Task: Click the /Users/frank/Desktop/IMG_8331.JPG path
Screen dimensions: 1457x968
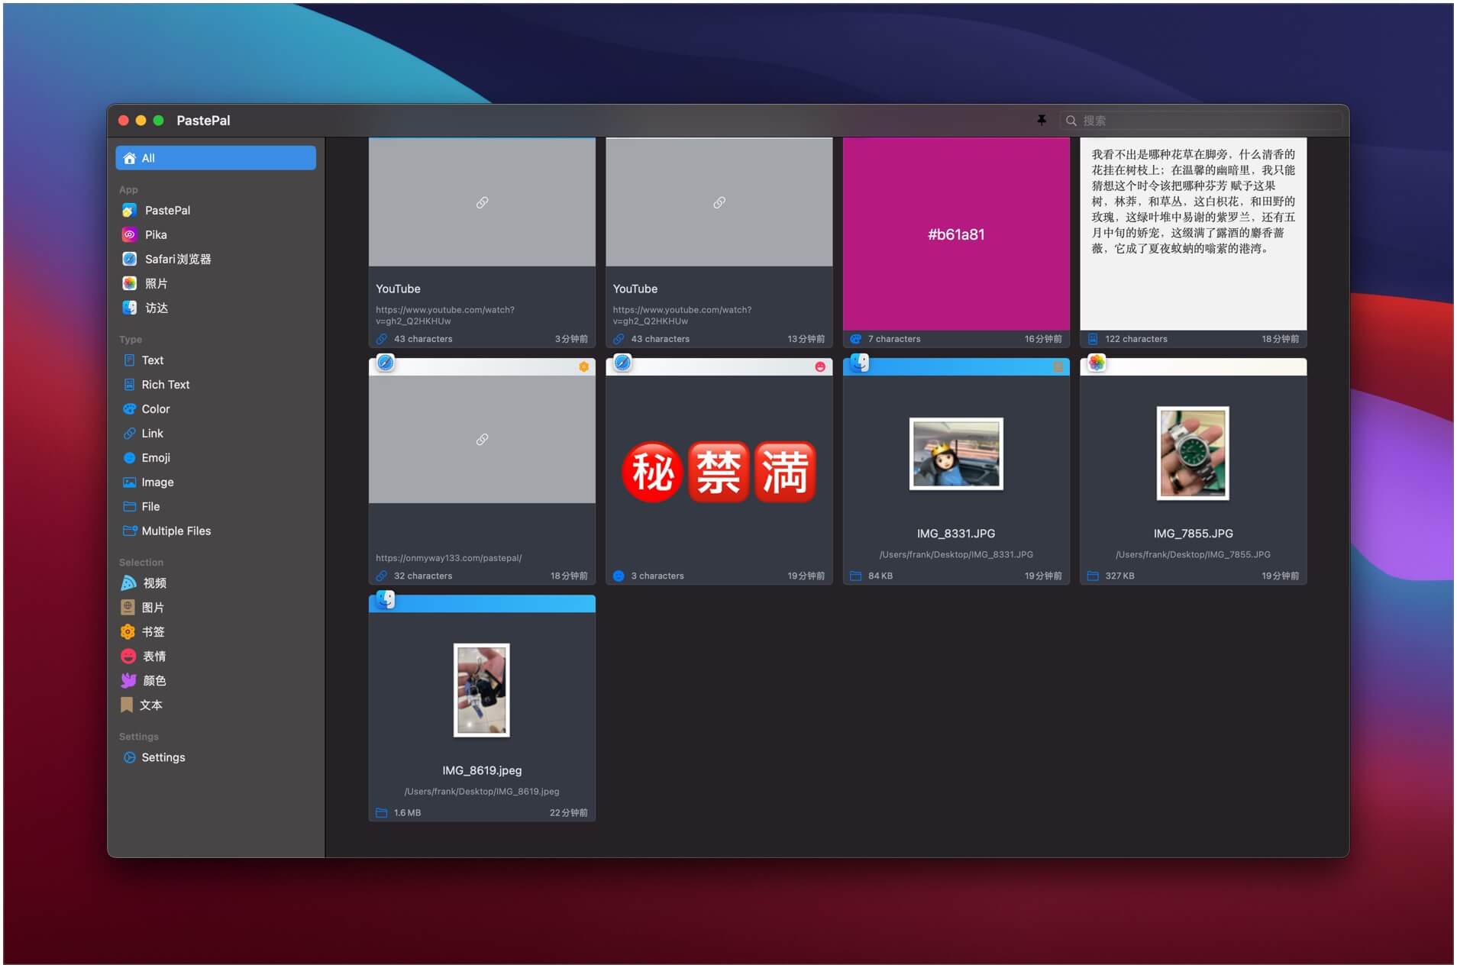Action: click(x=956, y=555)
